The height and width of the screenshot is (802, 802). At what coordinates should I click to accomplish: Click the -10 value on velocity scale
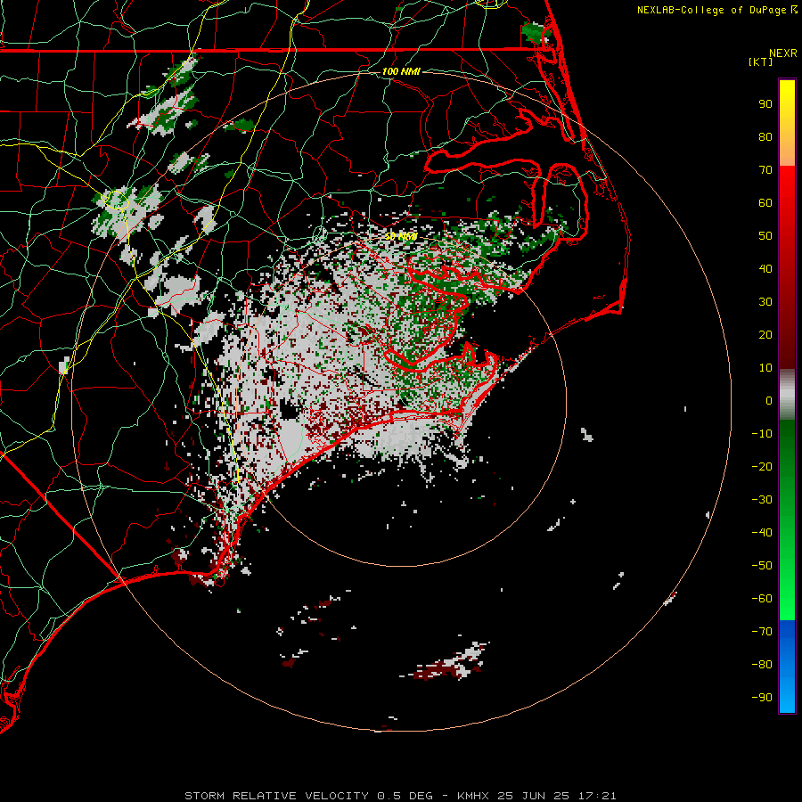[x=762, y=434]
